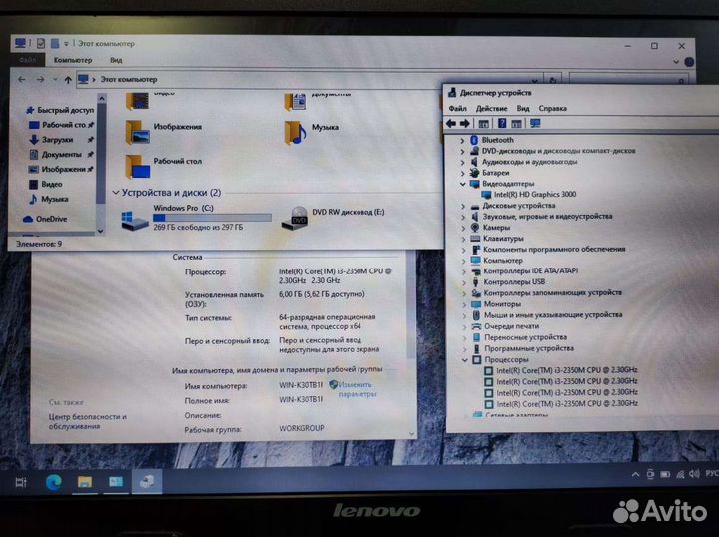Select Документы in navigation pane
Image resolution: width=719 pixels, height=537 pixels.
[x=62, y=155]
